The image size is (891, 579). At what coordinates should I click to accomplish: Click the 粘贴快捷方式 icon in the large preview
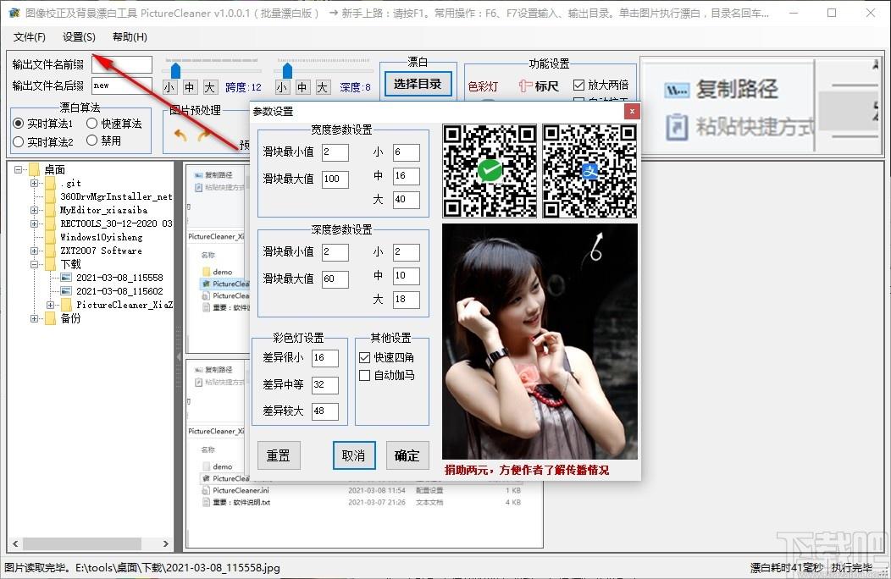[x=676, y=127]
